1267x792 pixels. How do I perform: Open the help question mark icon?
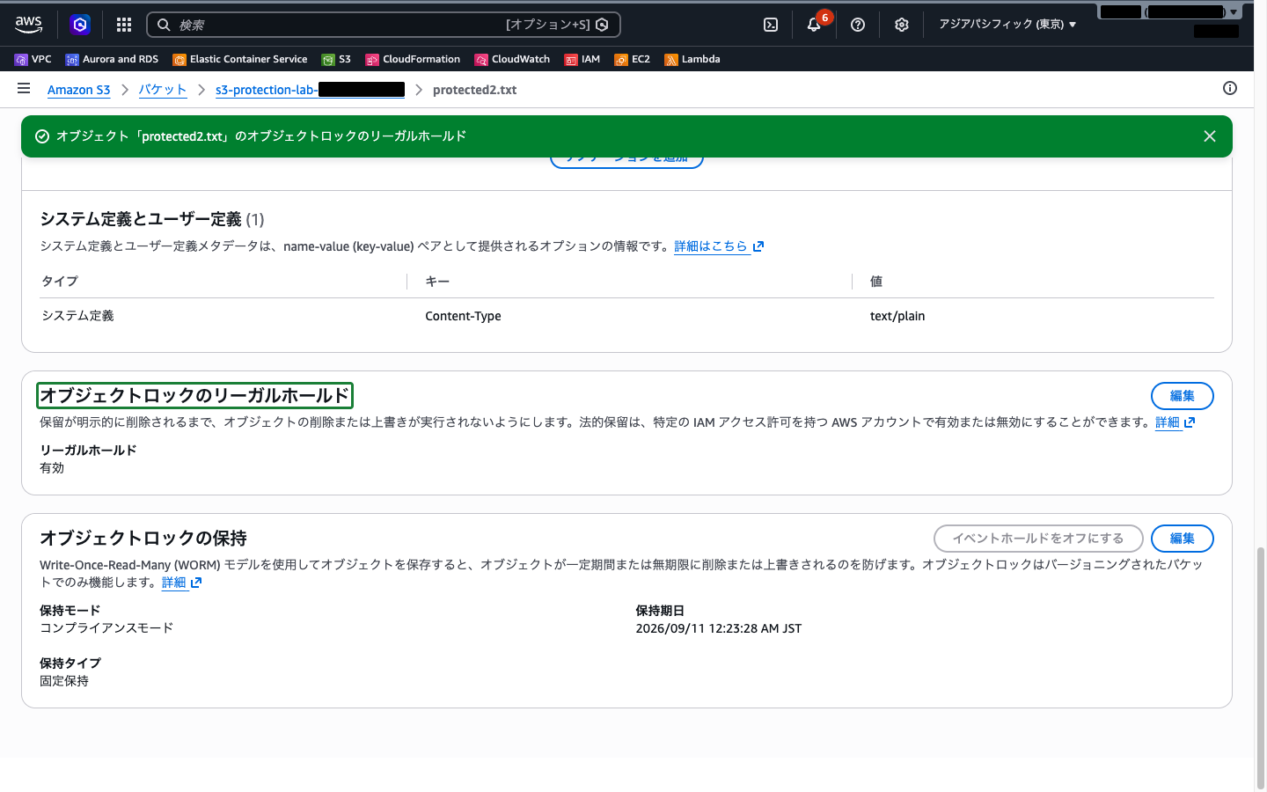[x=858, y=25]
